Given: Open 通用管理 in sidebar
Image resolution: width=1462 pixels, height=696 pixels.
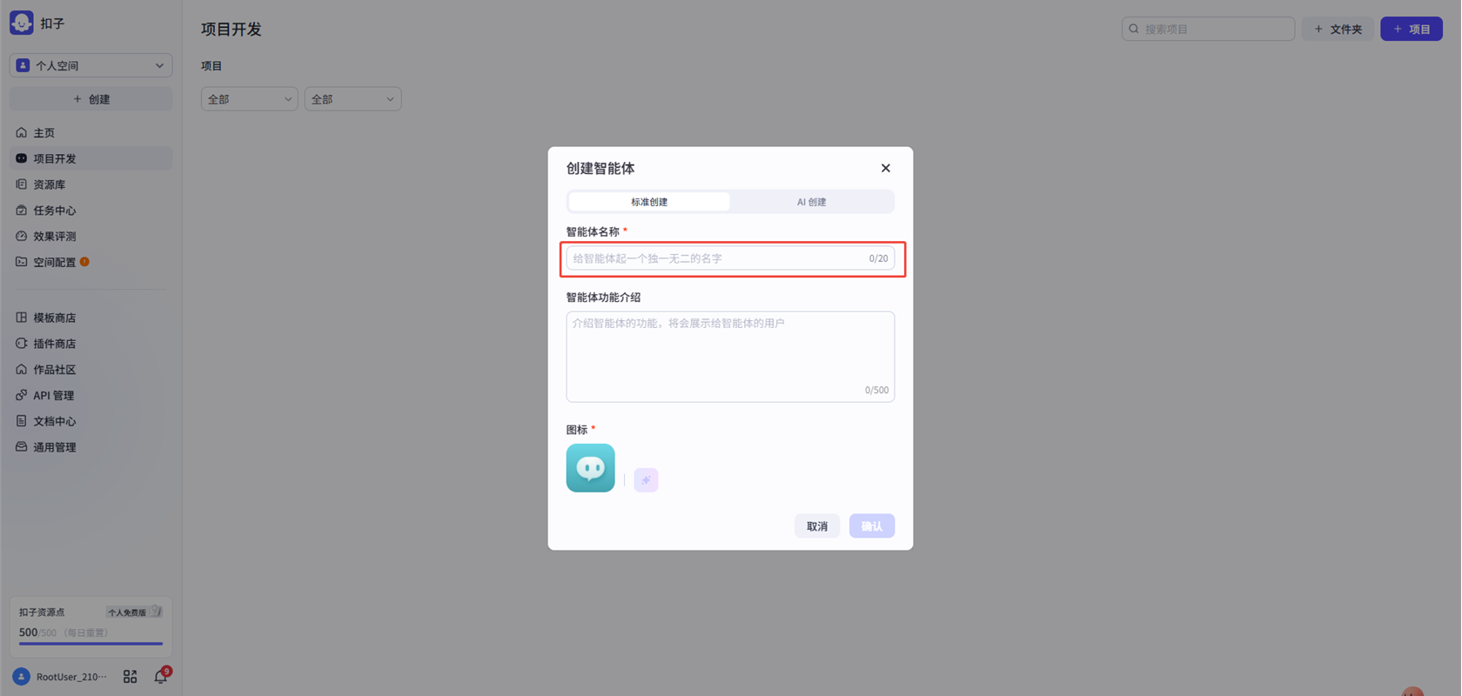Looking at the screenshot, I should 91,447.
